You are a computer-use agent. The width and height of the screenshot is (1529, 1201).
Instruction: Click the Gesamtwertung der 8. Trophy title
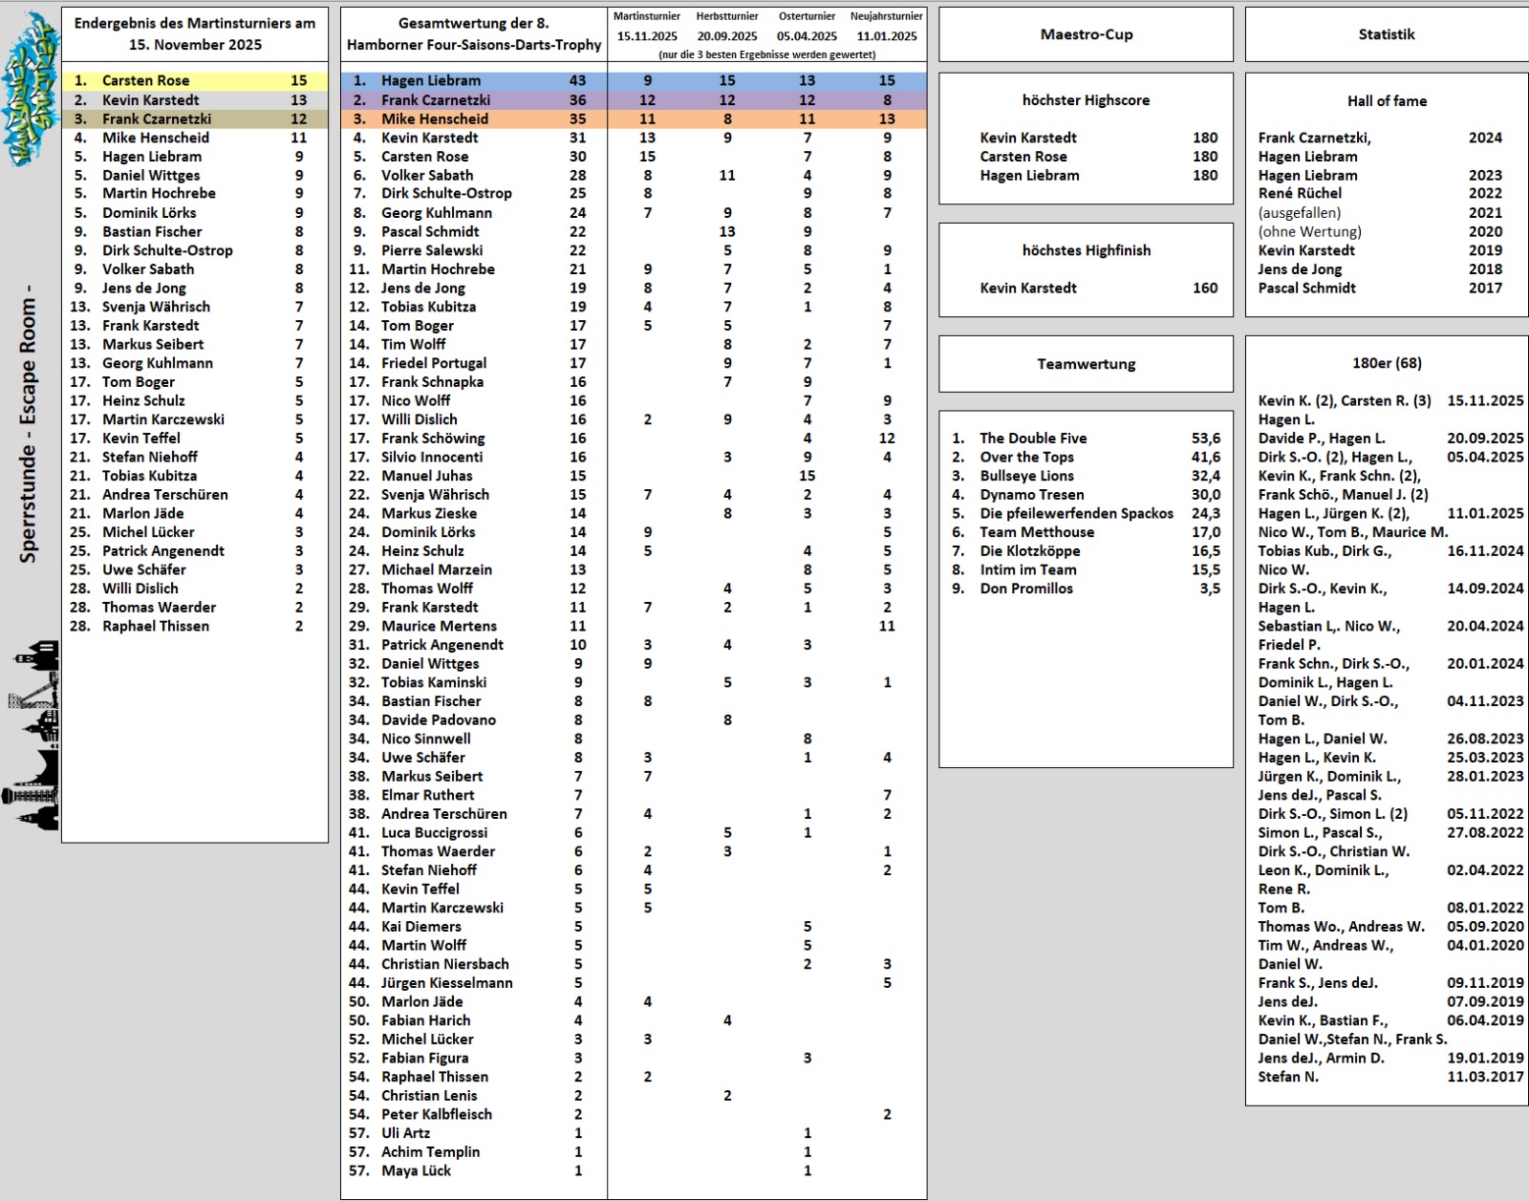[x=474, y=34]
